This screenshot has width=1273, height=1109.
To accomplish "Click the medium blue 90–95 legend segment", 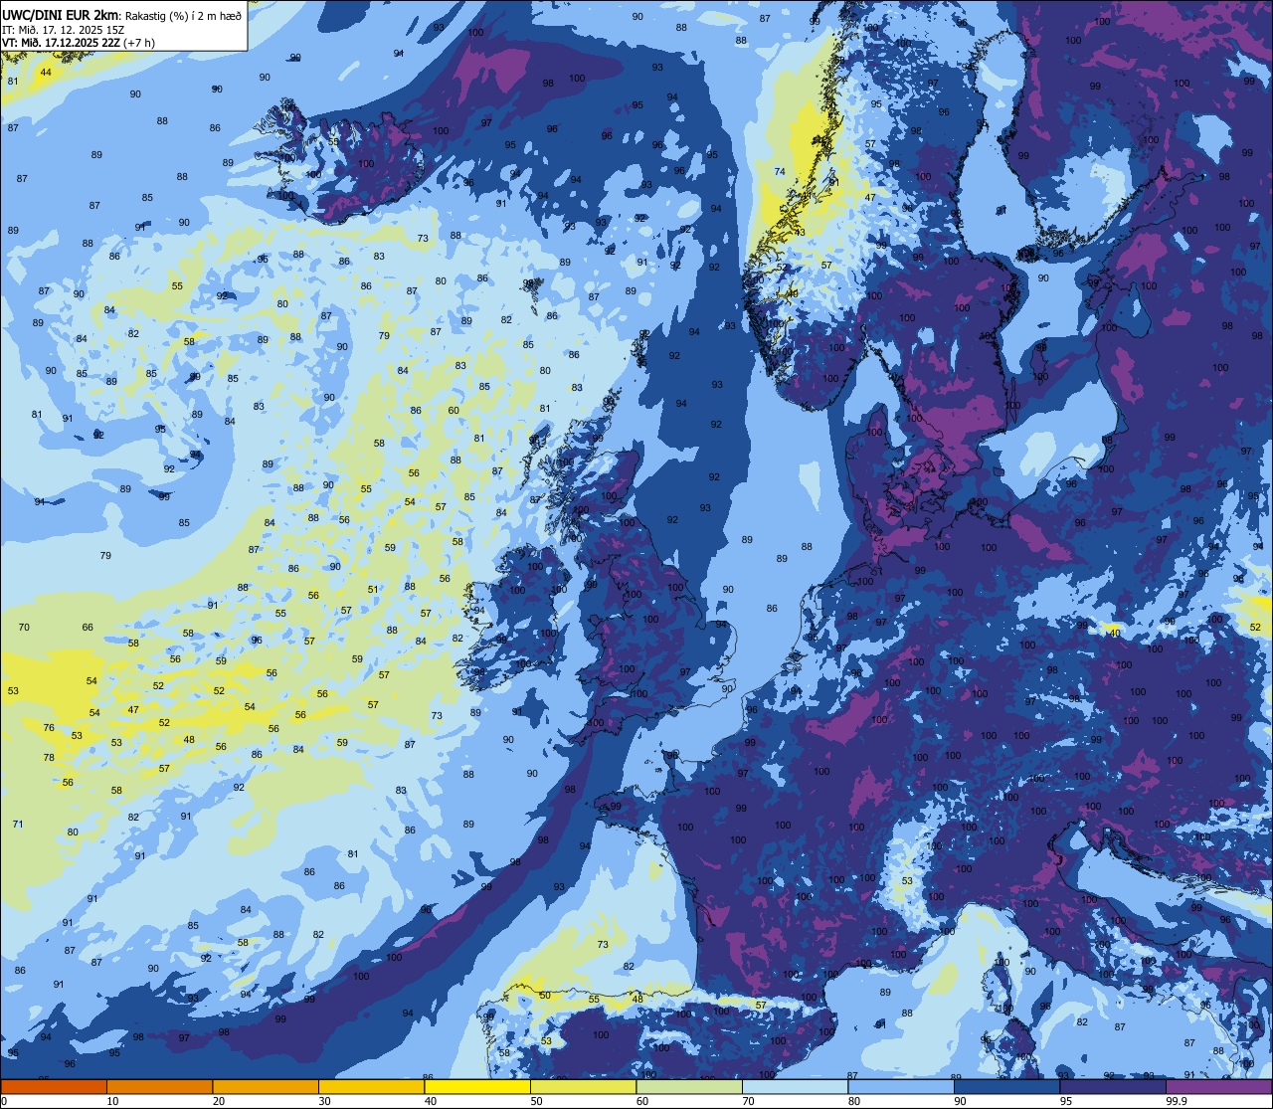I will click(1006, 1086).
